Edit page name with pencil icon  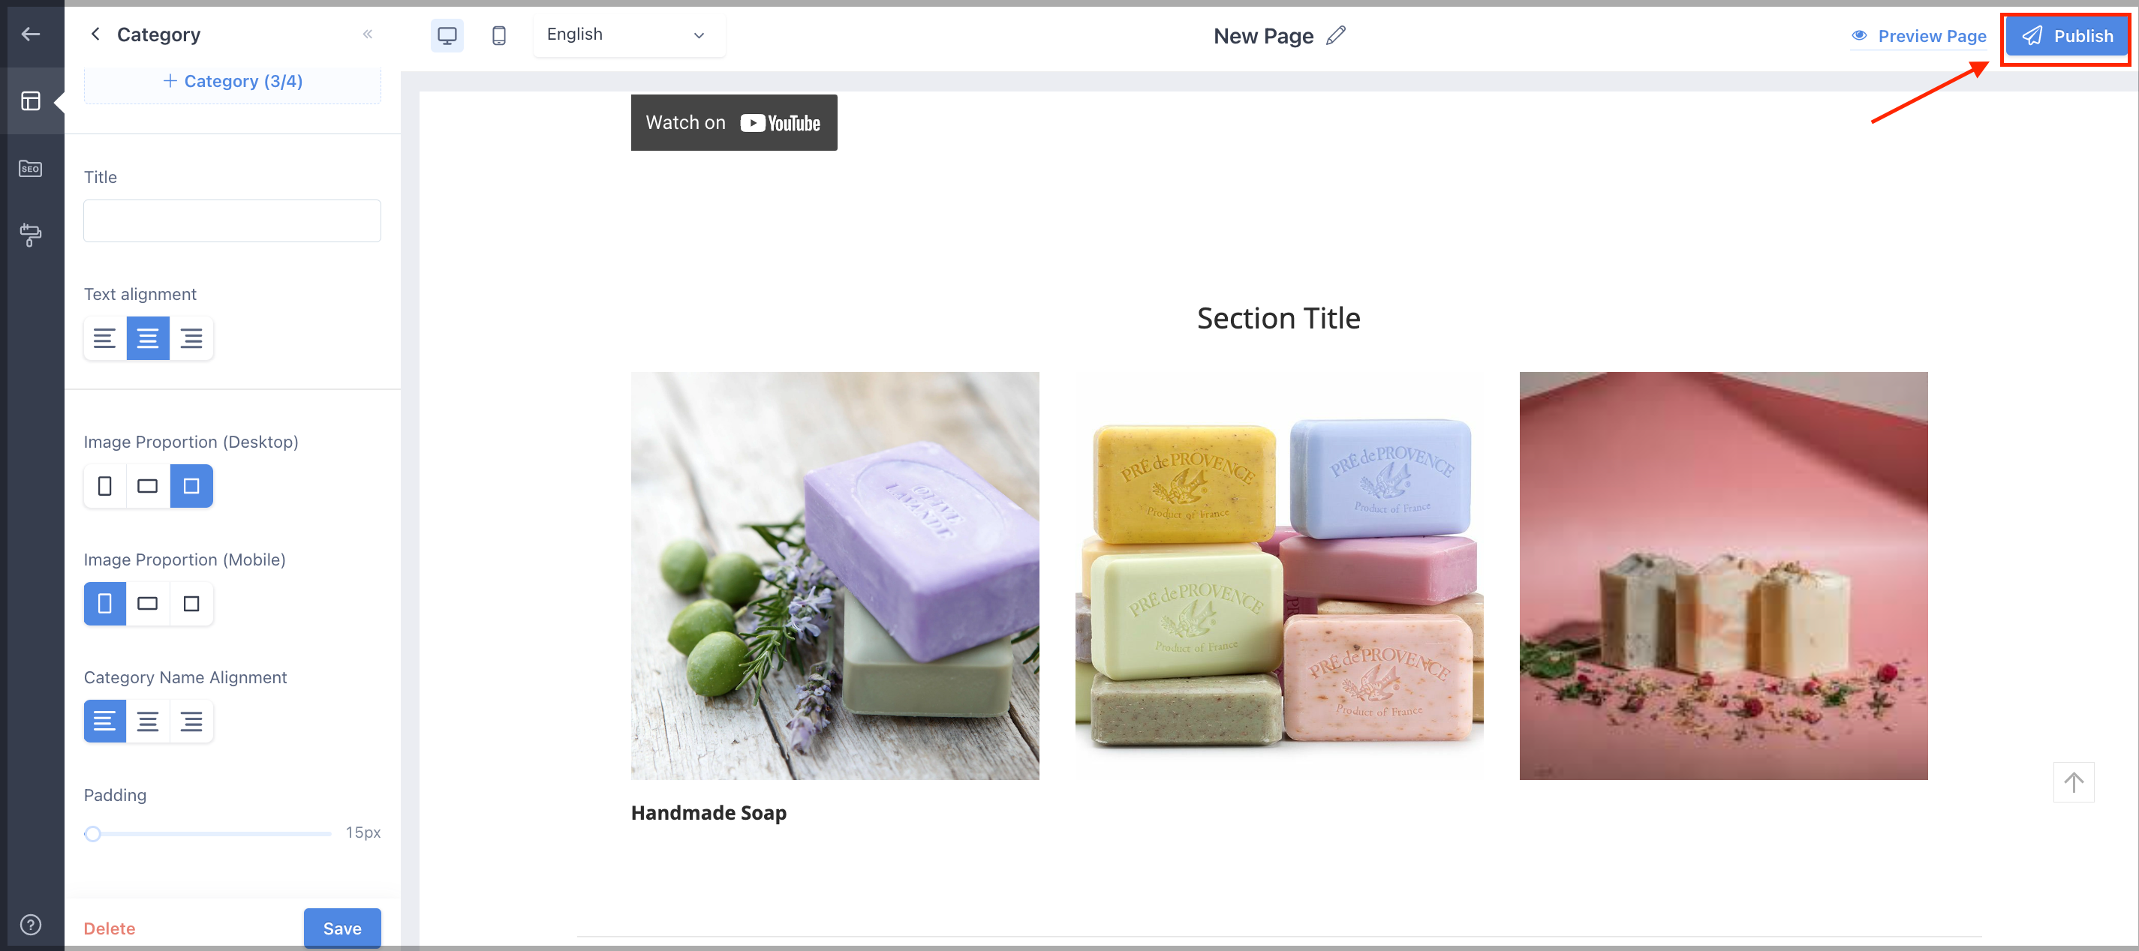point(1335,36)
